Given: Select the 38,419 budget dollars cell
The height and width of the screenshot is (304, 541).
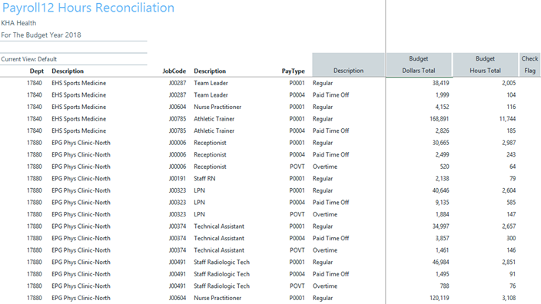Looking at the screenshot, I should (x=440, y=83).
